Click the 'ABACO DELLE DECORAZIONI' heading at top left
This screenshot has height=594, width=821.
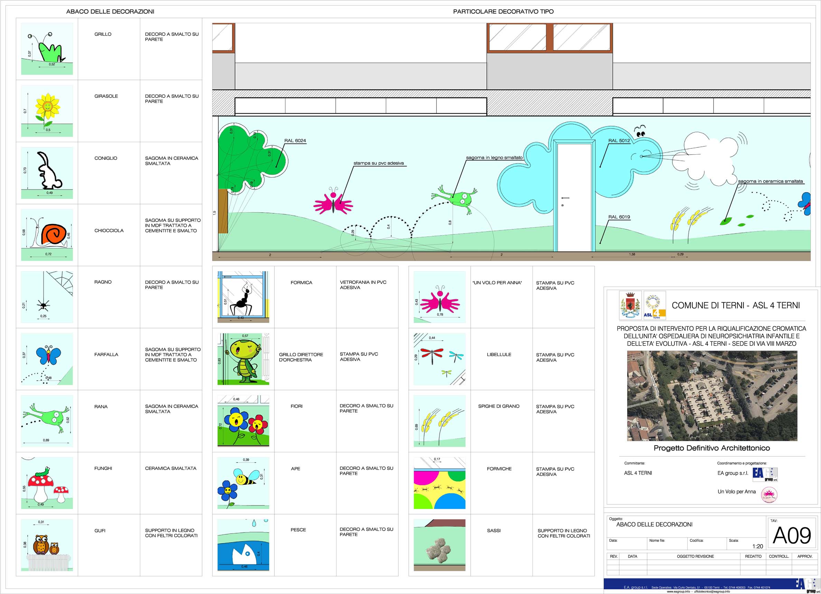pos(110,12)
